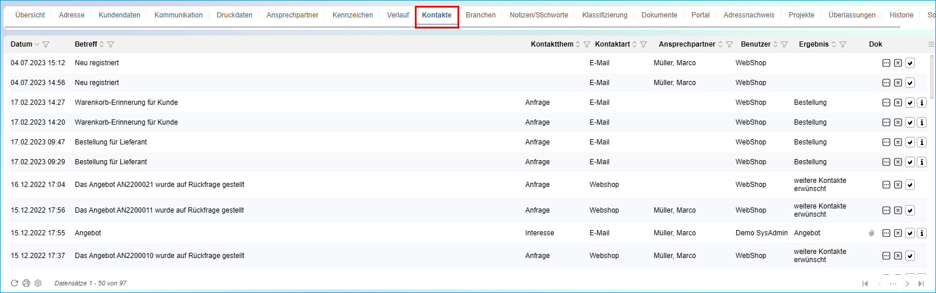The width and height of the screenshot is (936, 293).
Task: Click the checkmark icon in 17.02.2023 14:27 row
Action: (910, 103)
